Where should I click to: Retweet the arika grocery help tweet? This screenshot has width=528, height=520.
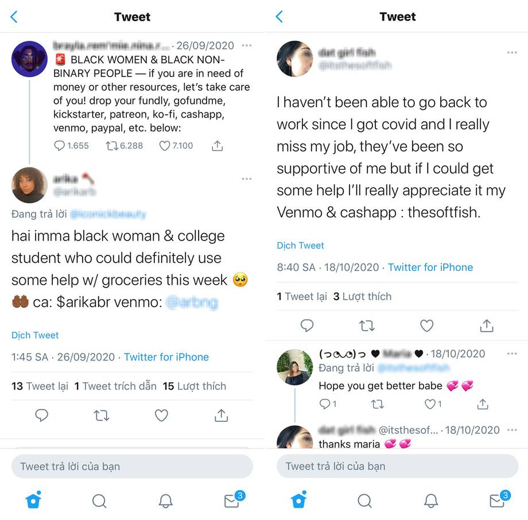(102, 415)
